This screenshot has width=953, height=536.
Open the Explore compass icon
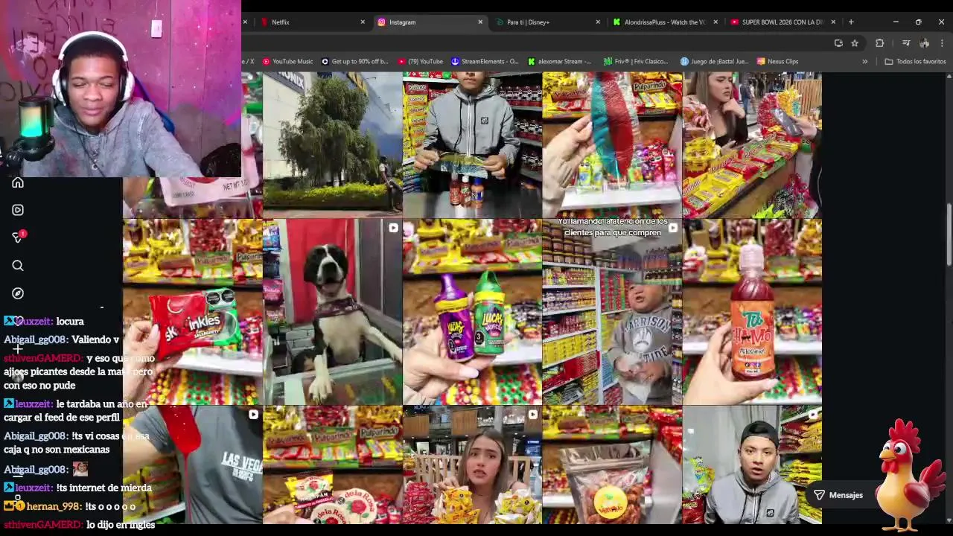click(18, 293)
